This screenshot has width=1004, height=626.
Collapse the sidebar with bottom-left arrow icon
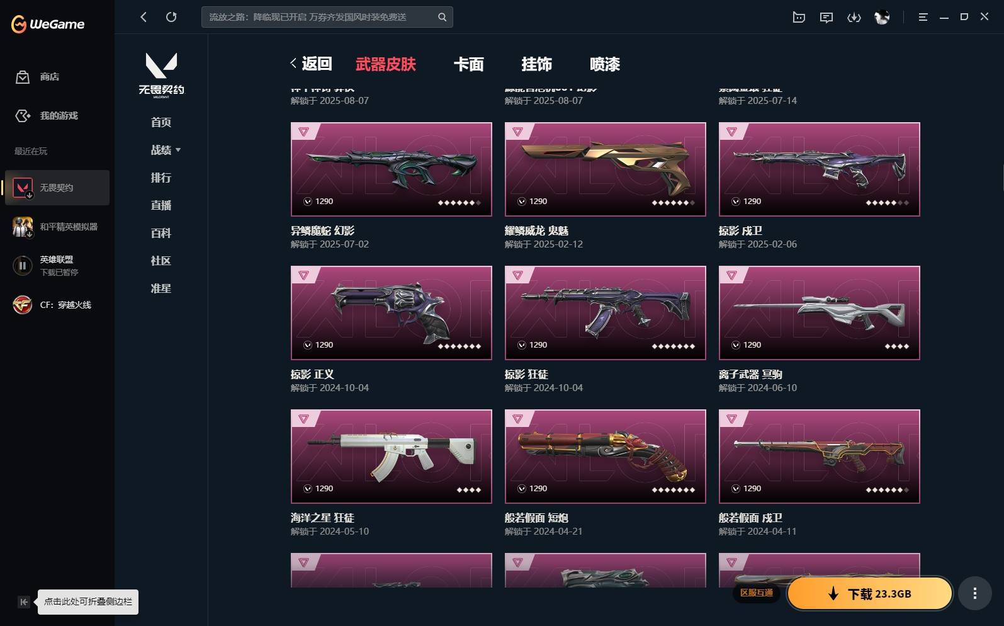[23, 602]
